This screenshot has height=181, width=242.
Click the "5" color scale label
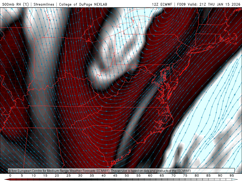point(22,176)
